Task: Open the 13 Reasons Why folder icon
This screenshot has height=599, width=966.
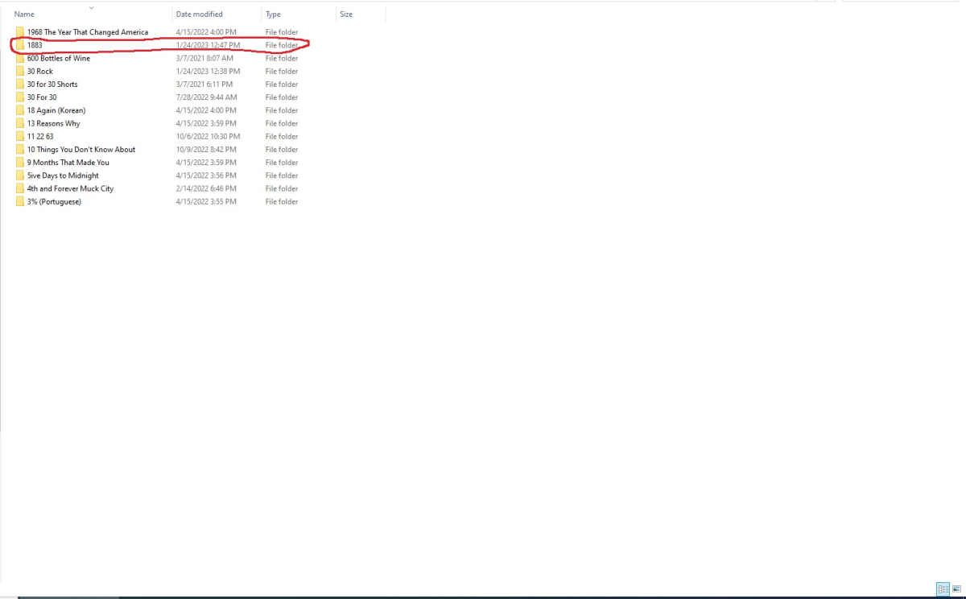Action: (x=20, y=122)
